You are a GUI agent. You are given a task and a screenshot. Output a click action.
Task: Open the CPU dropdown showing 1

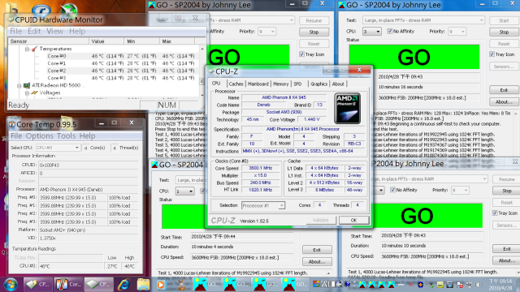click(191, 191)
